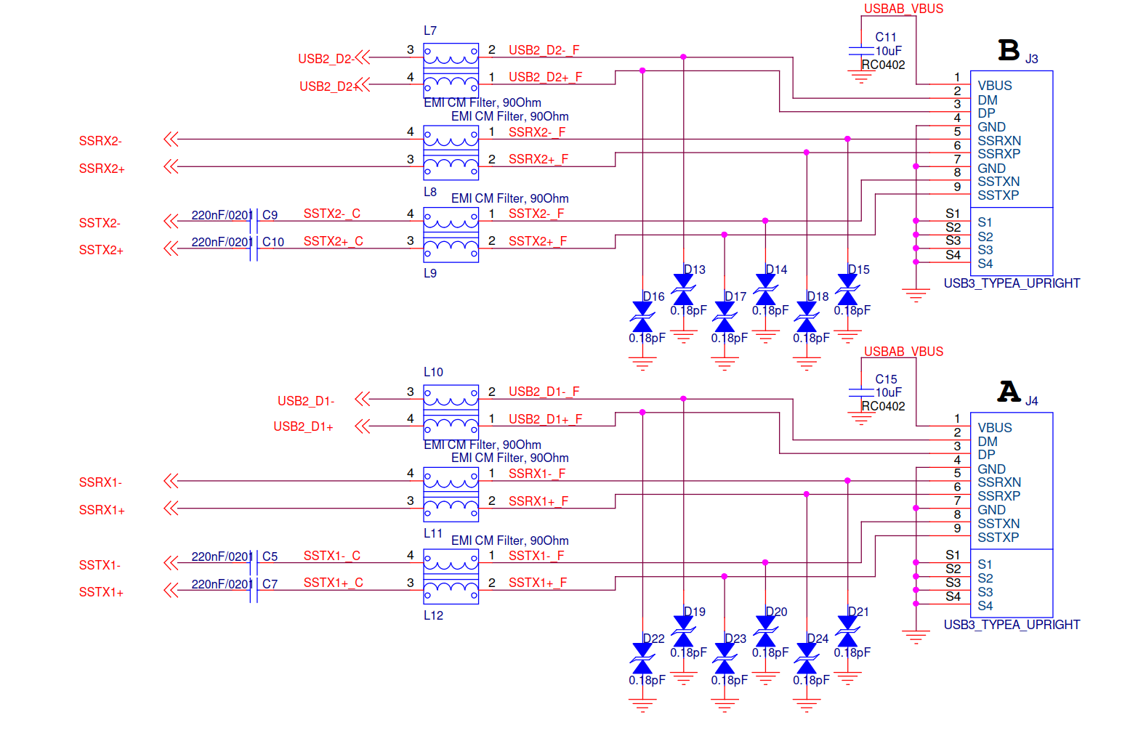Click the D14 TVS diode symbol
Viewport: 1146px width, 749px height.
pyautogui.click(x=765, y=290)
